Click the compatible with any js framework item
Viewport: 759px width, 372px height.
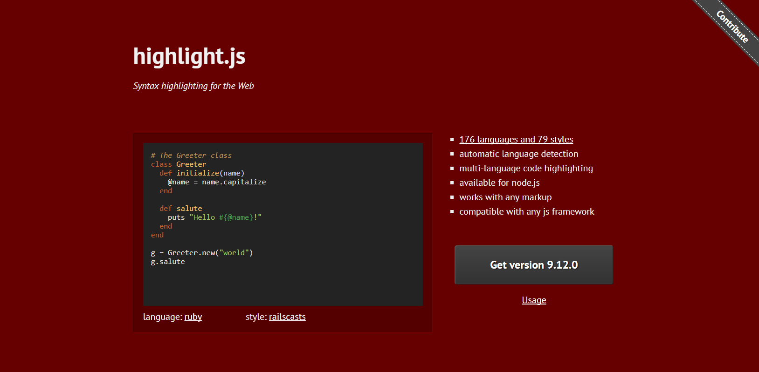pos(526,212)
